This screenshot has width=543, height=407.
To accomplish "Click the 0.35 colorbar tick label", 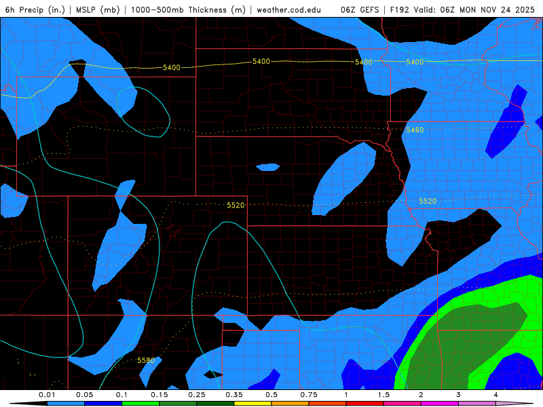I will [x=234, y=395].
